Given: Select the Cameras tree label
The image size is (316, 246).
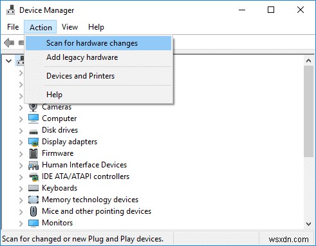Looking at the screenshot, I should (x=57, y=107).
